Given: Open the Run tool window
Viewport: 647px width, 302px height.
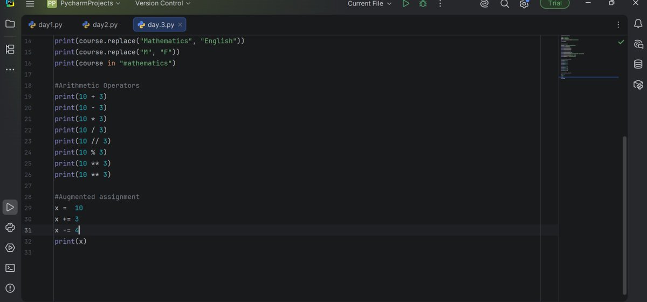Looking at the screenshot, I should tap(10, 207).
